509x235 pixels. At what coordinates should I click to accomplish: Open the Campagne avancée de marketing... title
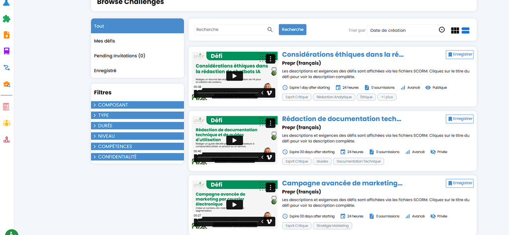click(x=342, y=183)
